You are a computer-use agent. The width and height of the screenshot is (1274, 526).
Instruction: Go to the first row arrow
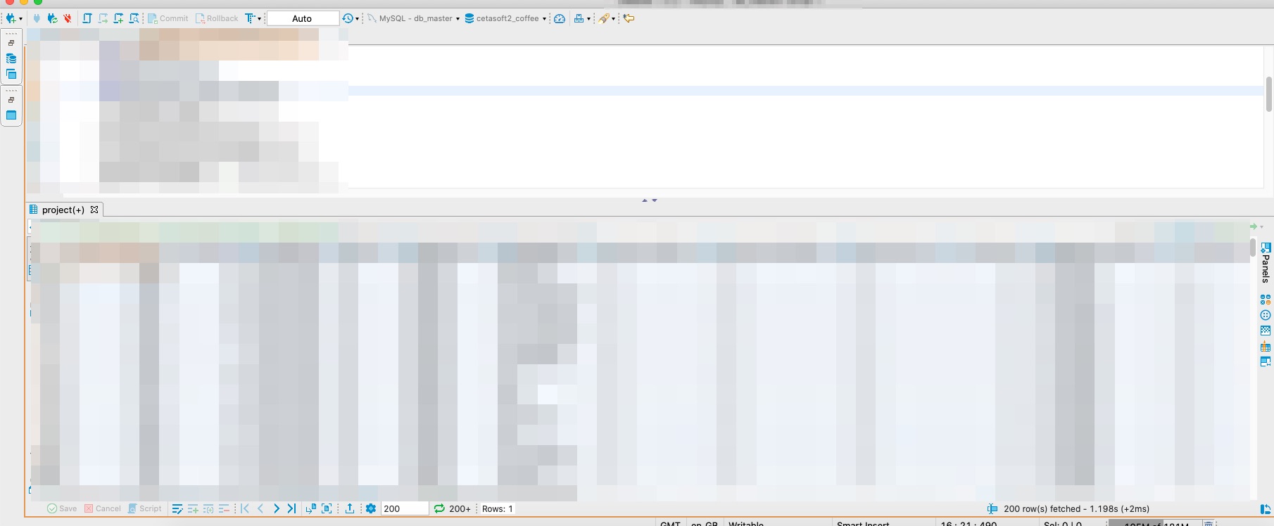click(x=245, y=508)
